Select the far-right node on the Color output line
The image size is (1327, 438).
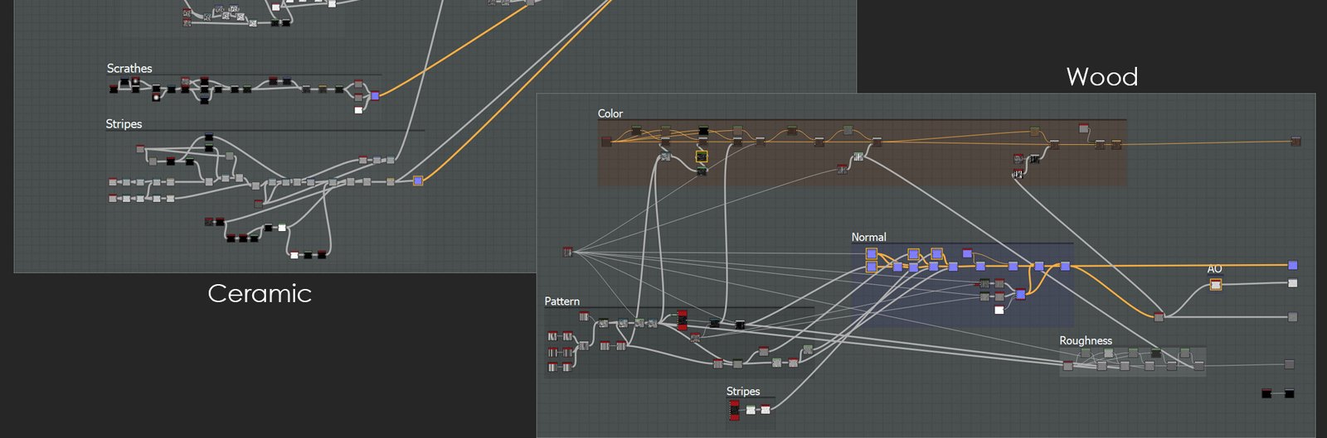point(1295,142)
